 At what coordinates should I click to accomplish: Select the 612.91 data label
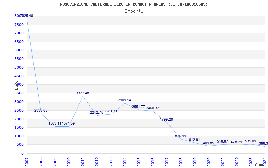point(194,140)
